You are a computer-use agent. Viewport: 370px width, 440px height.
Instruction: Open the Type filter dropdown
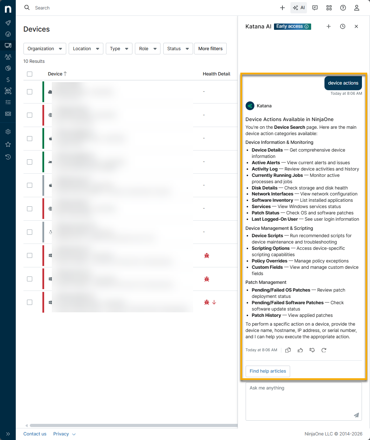(x=119, y=49)
